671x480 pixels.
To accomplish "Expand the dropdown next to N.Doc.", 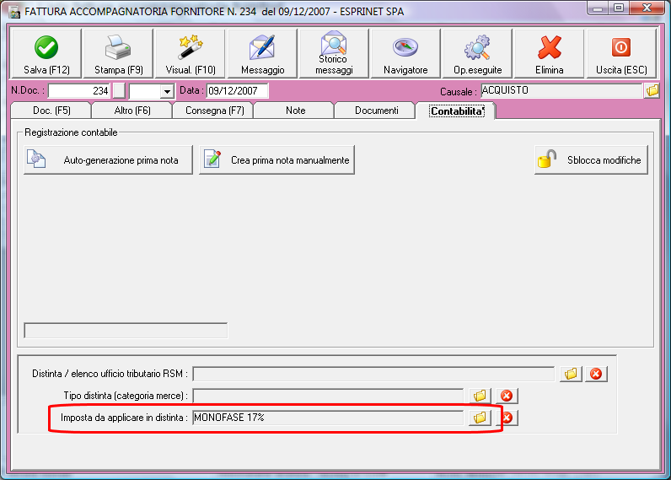I will (x=167, y=91).
